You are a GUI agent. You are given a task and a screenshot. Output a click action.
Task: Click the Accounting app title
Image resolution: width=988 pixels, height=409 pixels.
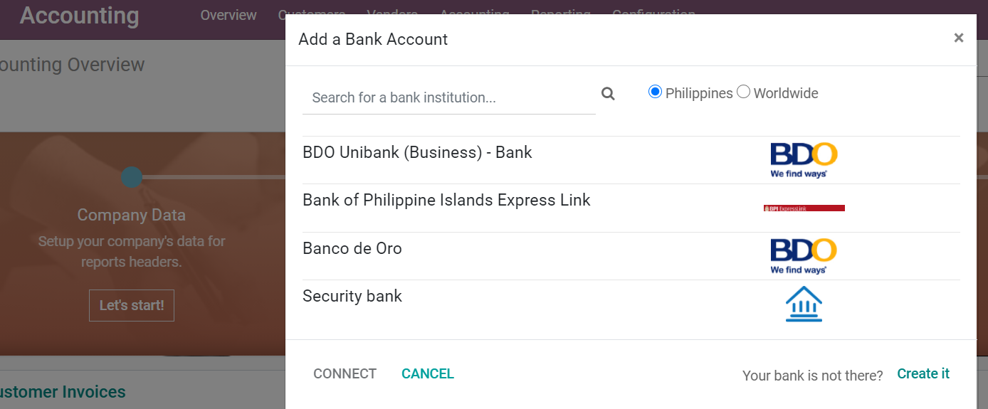coord(79,16)
